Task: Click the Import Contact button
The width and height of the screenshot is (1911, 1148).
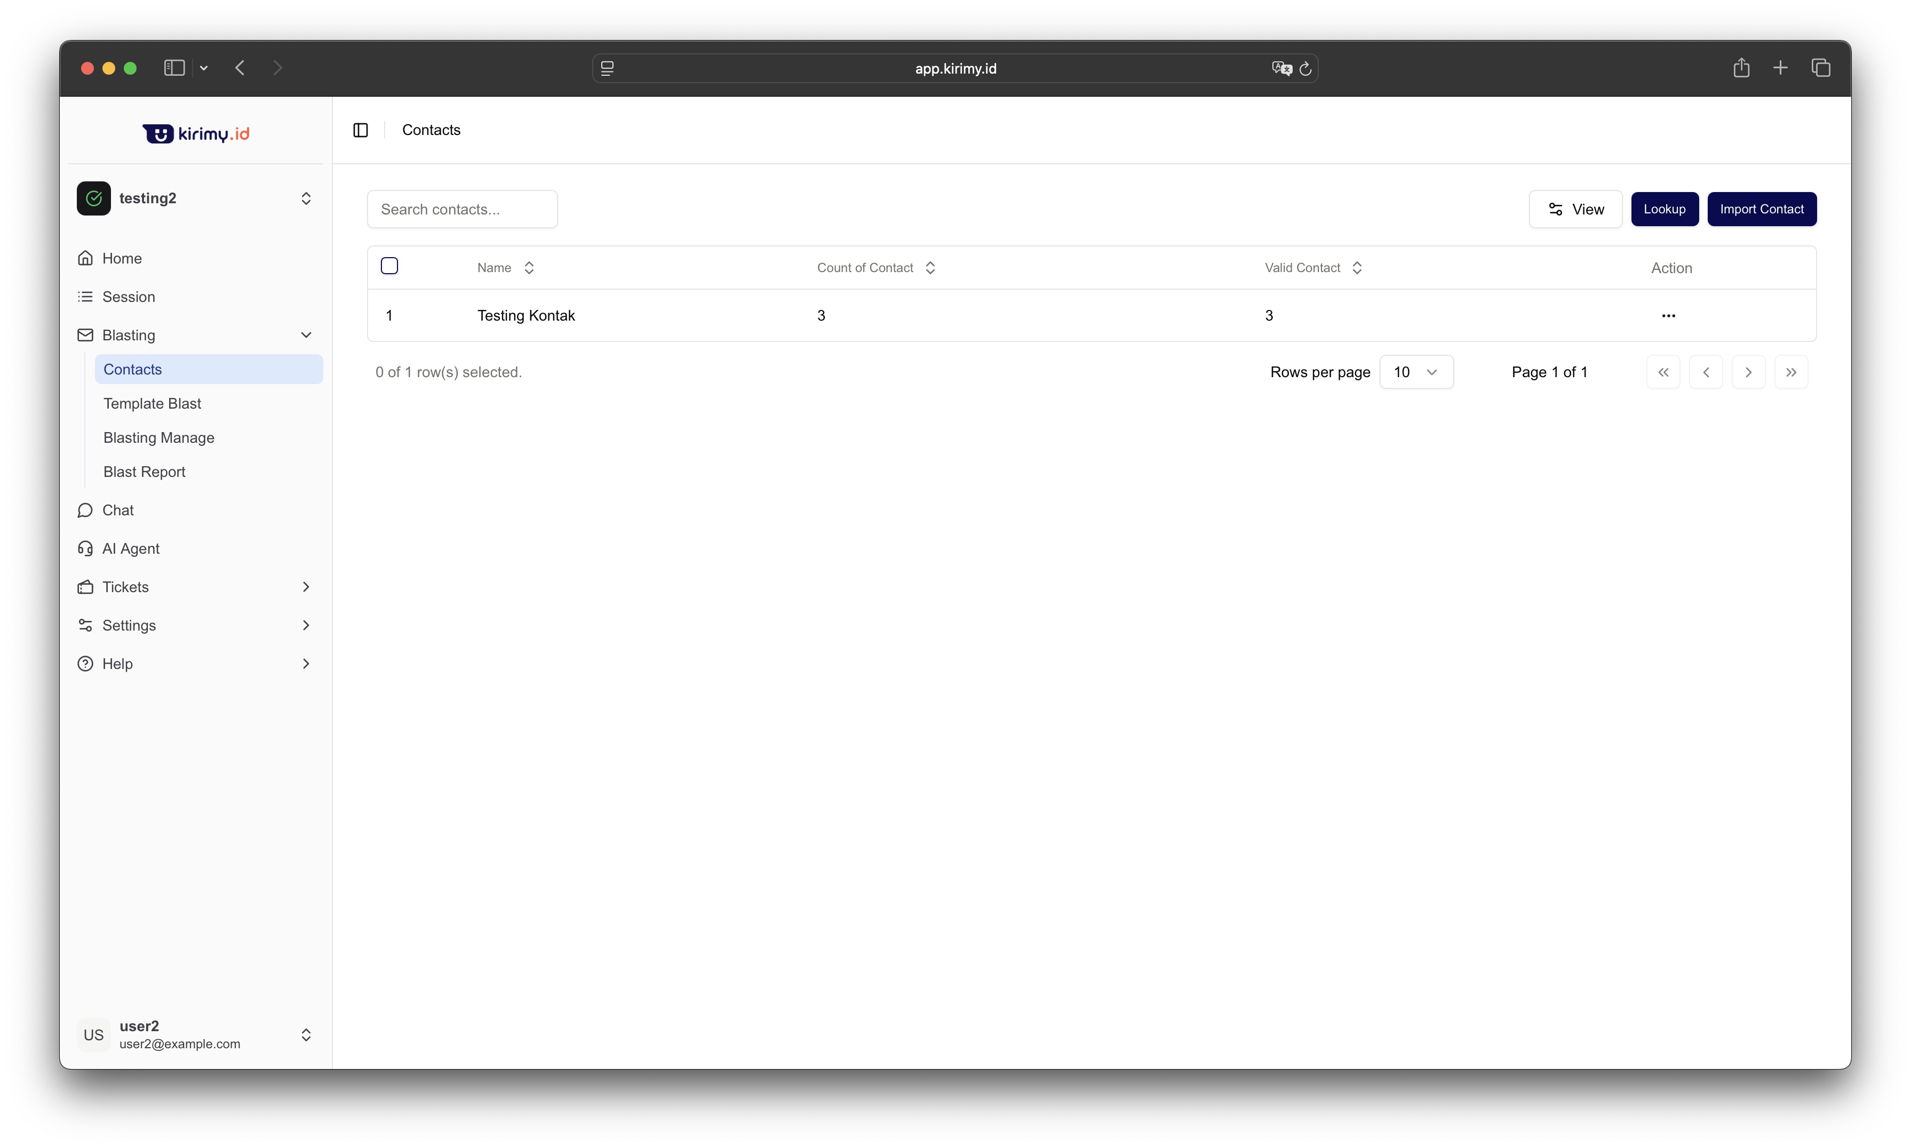Action: [1762, 209]
